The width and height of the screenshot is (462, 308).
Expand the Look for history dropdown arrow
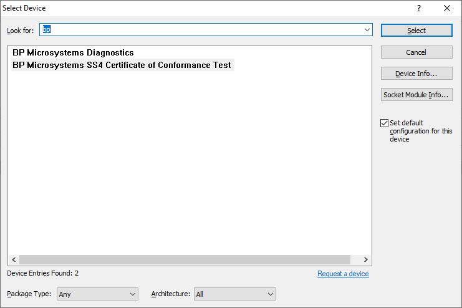point(367,30)
